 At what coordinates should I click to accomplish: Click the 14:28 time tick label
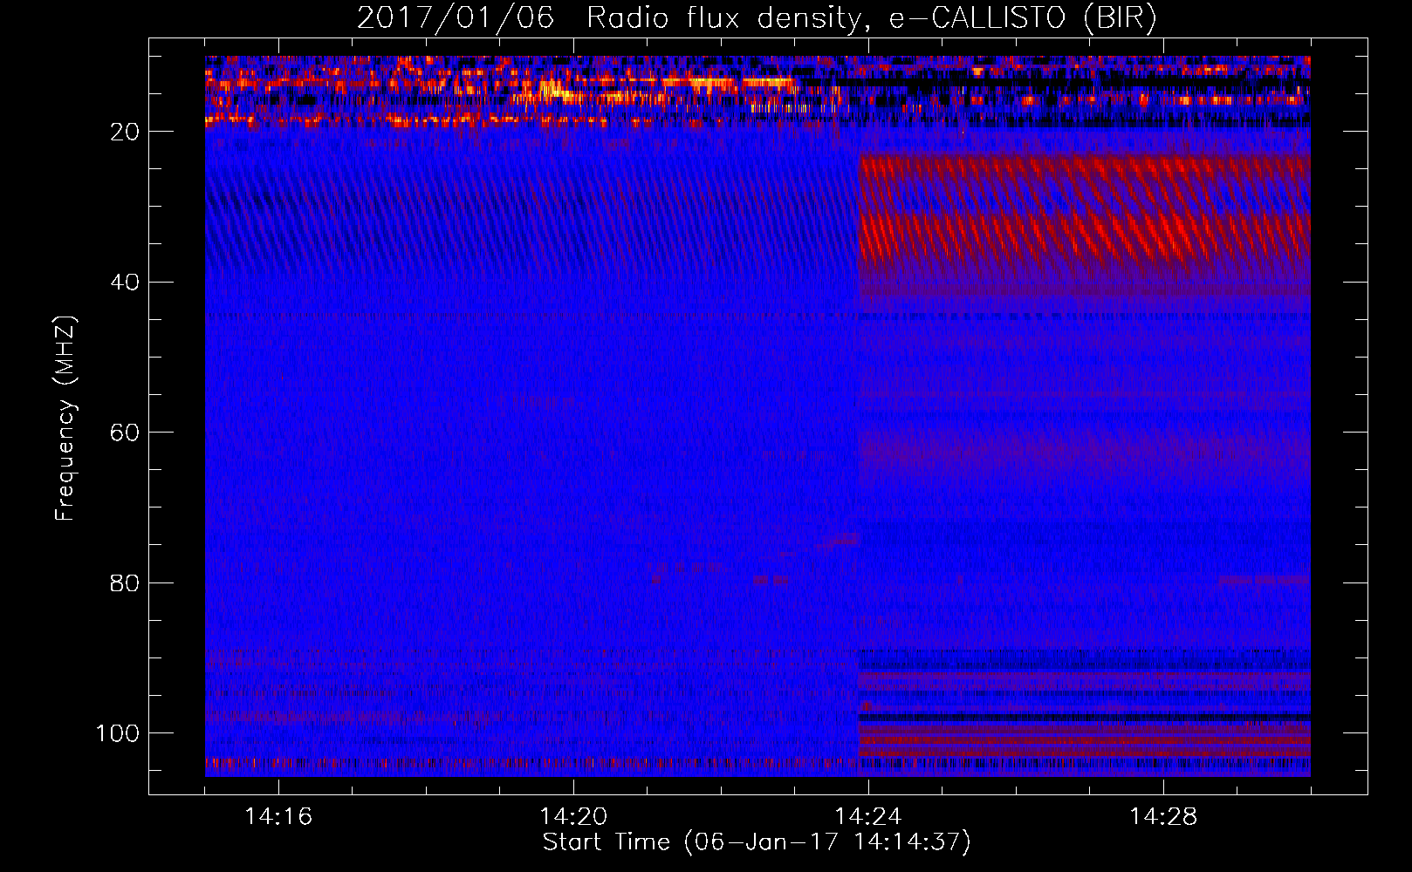pos(1163,817)
